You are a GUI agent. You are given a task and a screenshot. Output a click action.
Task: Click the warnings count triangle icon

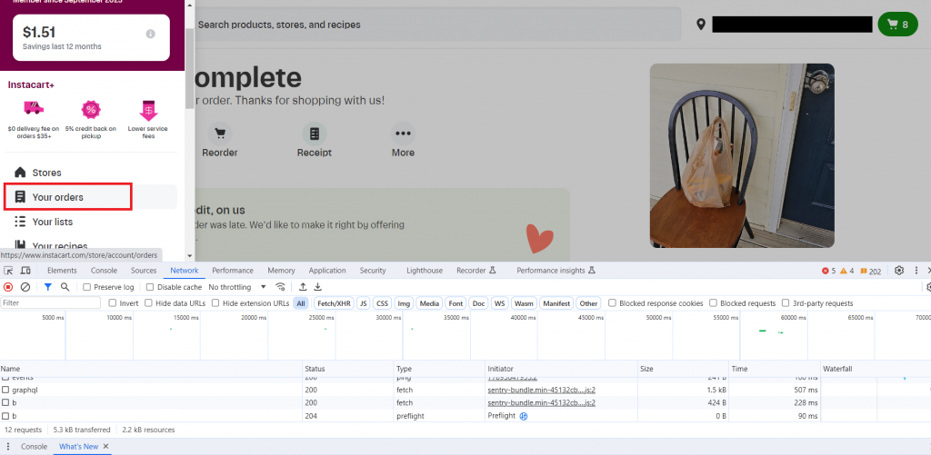tap(844, 272)
